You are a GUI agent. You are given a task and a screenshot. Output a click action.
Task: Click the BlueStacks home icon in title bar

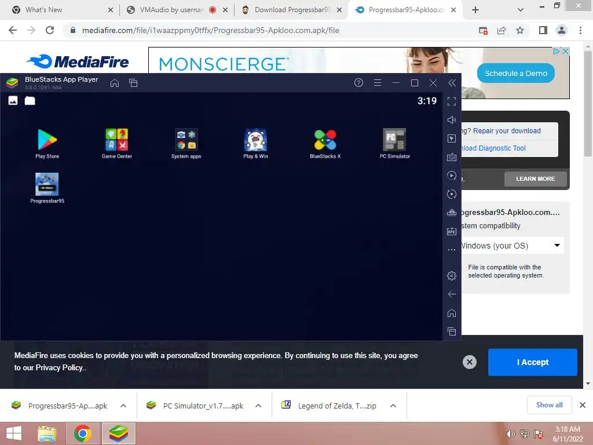tap(115, 83)
